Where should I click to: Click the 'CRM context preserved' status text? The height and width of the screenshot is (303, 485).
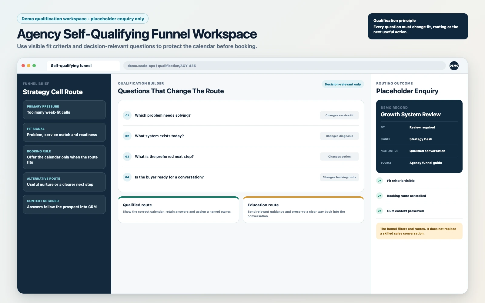(406, 211)
